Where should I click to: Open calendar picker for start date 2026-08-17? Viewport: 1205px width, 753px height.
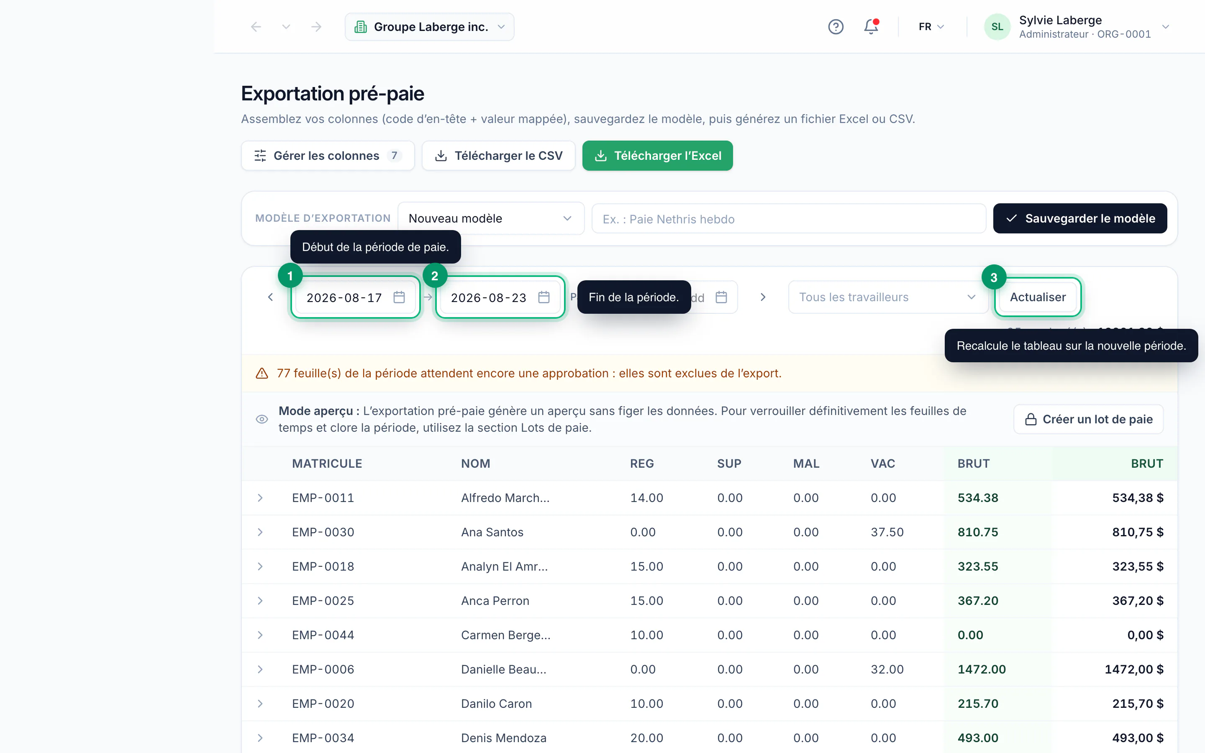(x=399, y=297)
